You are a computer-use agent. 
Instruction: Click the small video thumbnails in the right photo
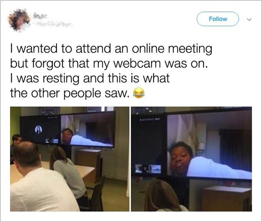[x=148, y=169]
